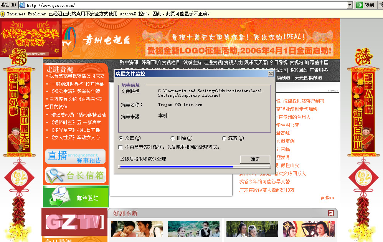Open 贵视人物 navigation item
This screenshot has height=242, width=383.
[x=233, y=63]
